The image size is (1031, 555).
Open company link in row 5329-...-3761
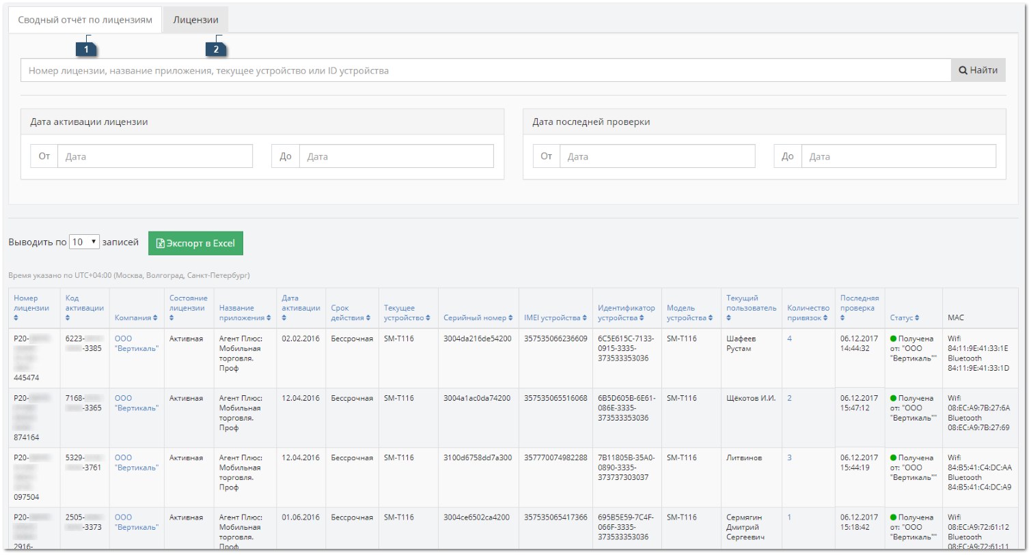tap(136, 463)
